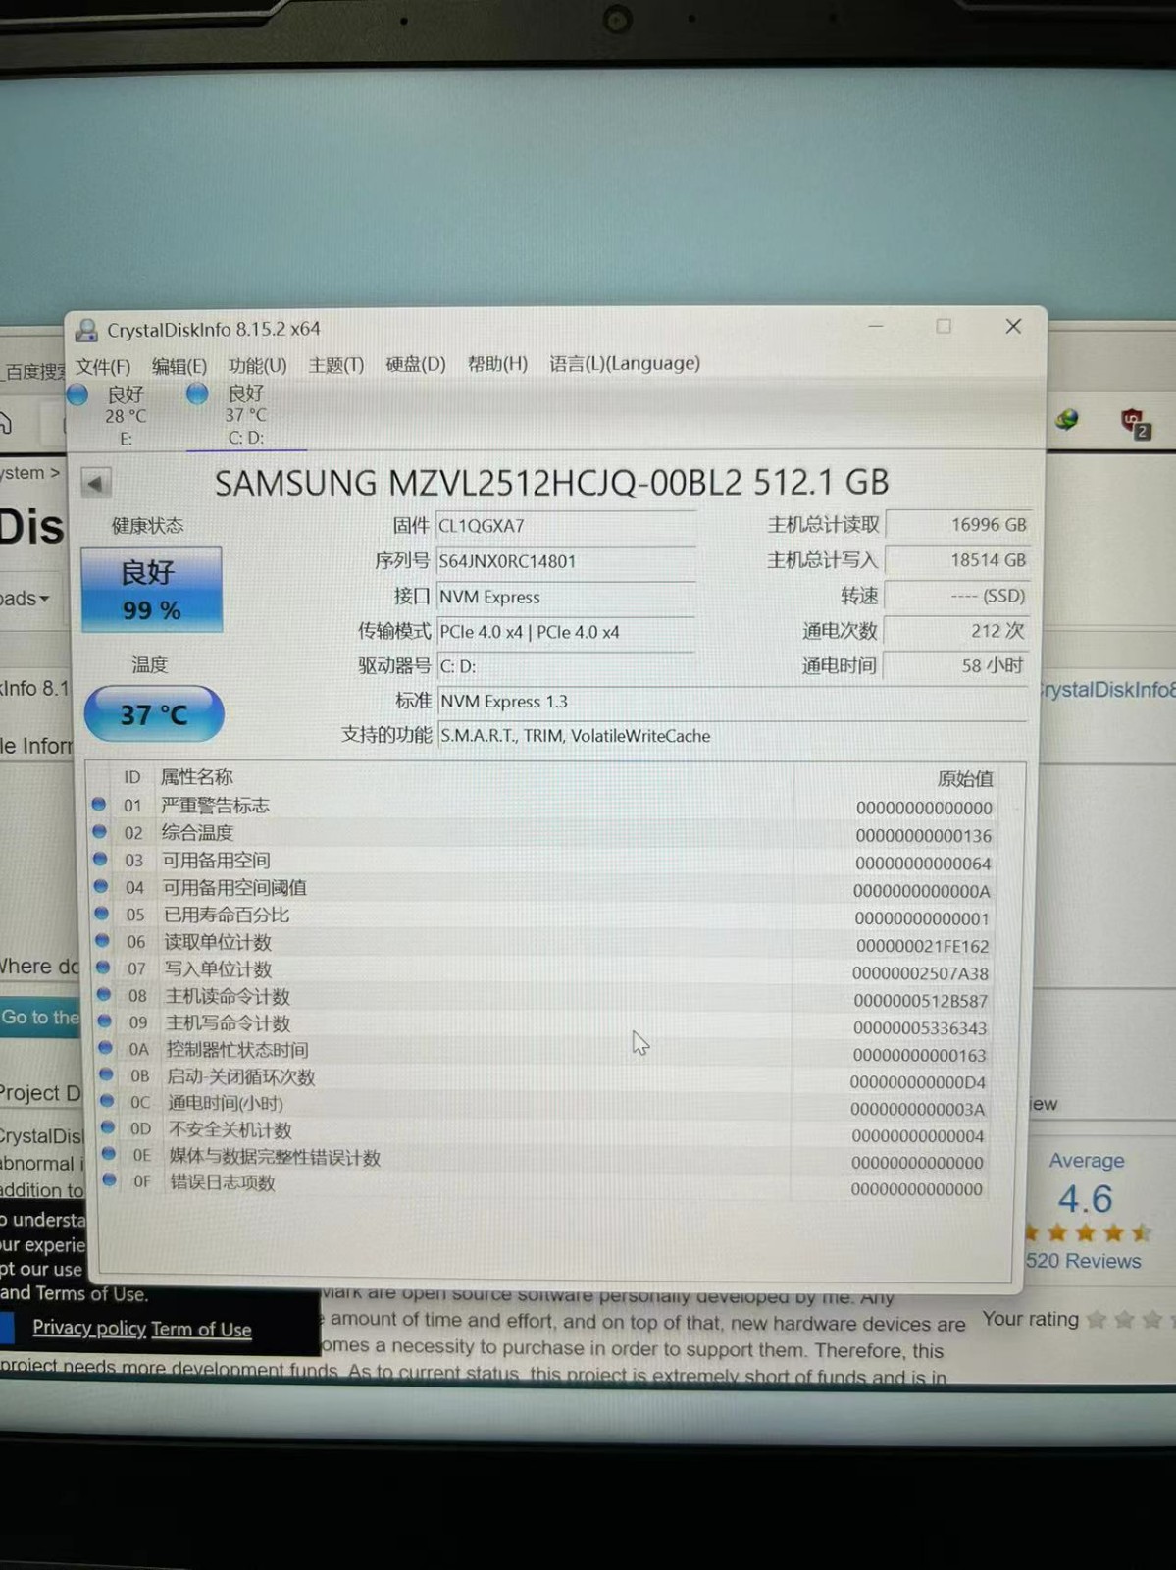Click the previous disk arrow button
Viewport: 1176px width, 1570px height.
95,484
